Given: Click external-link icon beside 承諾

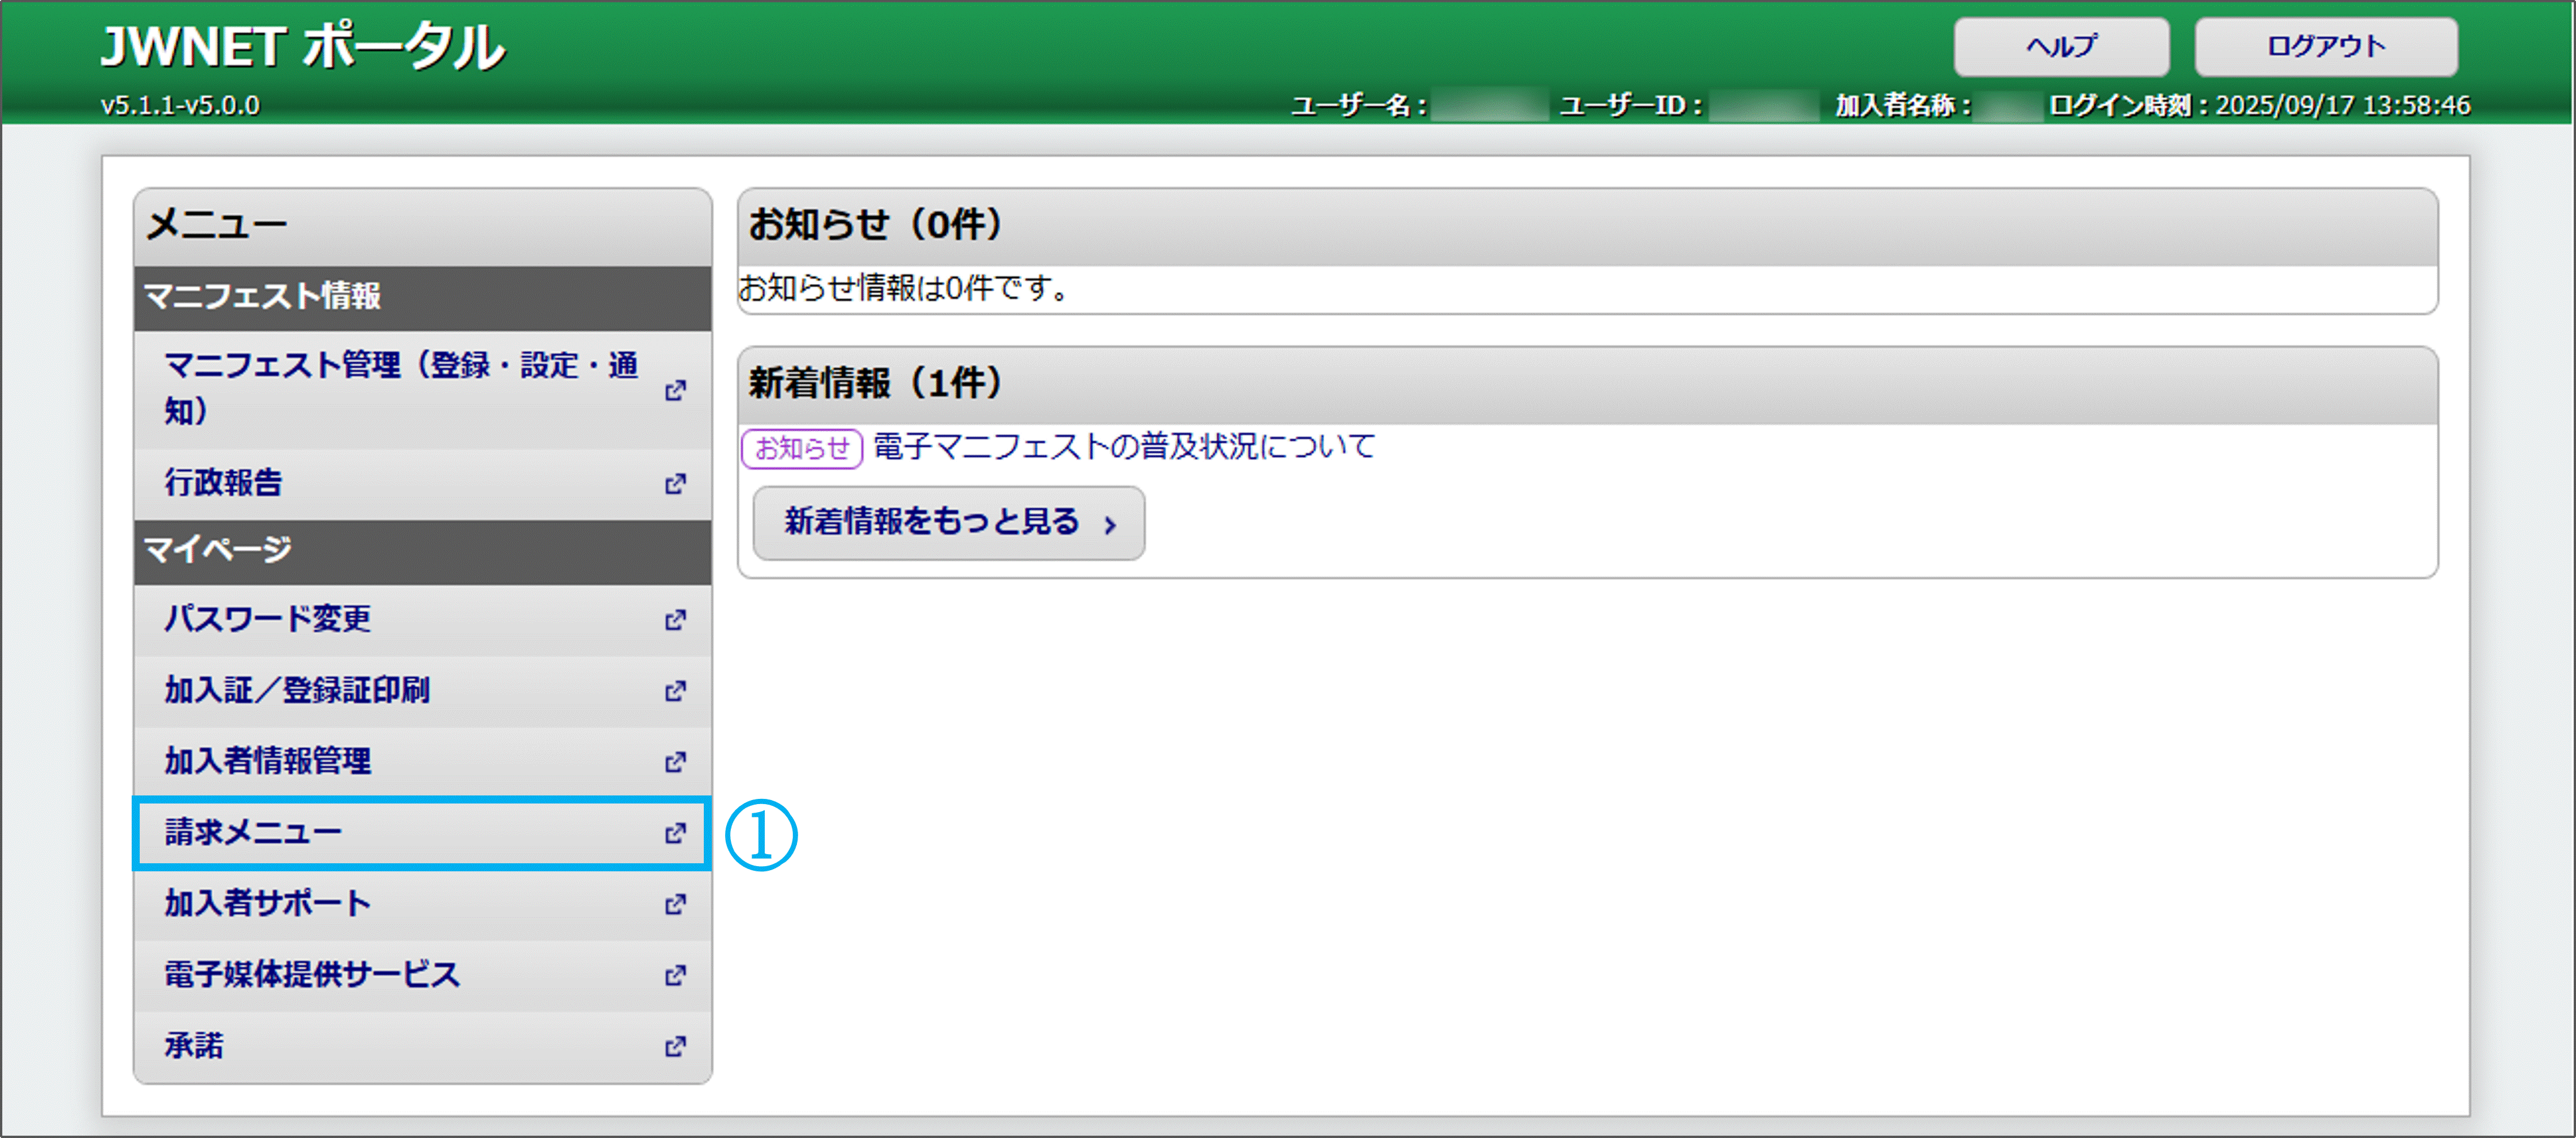Looking at the screenshot, I should (675, 1046).
